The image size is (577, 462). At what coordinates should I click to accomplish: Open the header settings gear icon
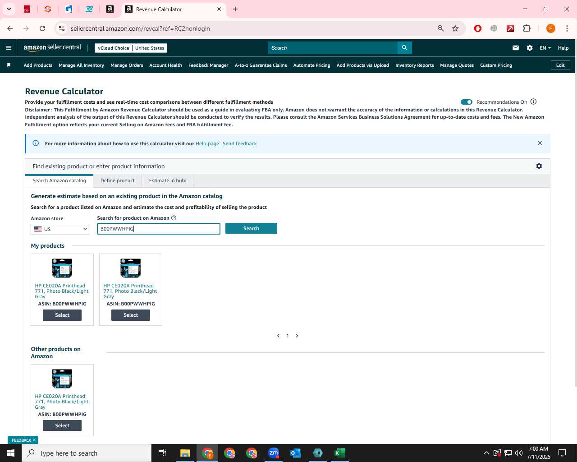pyautogui.click(x=530, y=48)
